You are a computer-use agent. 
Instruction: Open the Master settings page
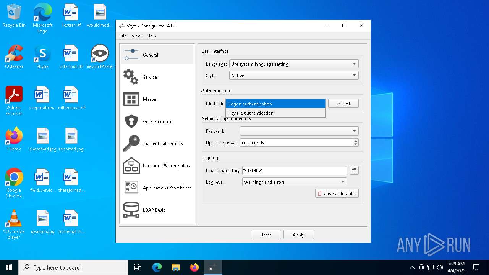tap(157, 99)
